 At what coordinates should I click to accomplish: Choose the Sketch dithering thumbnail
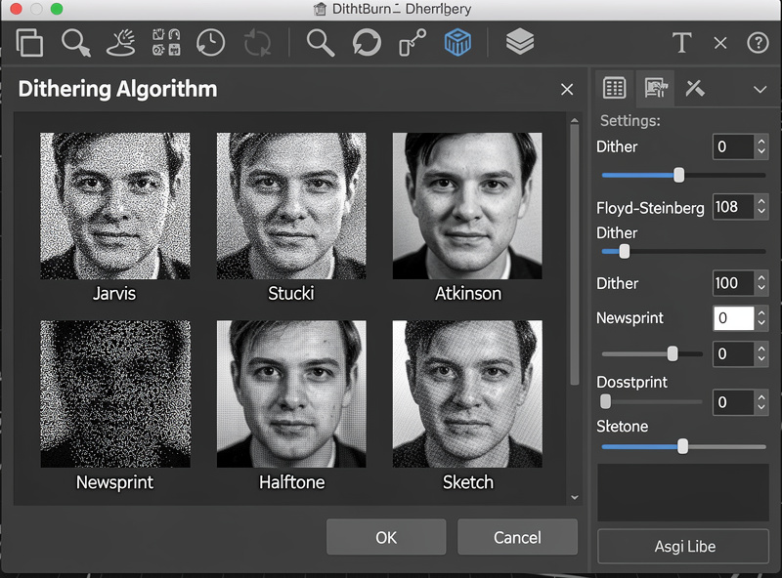click(x=467, y=393)
